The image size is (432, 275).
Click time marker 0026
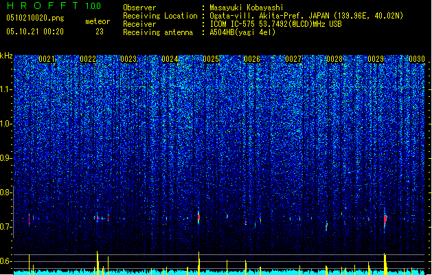click(252, 59)
